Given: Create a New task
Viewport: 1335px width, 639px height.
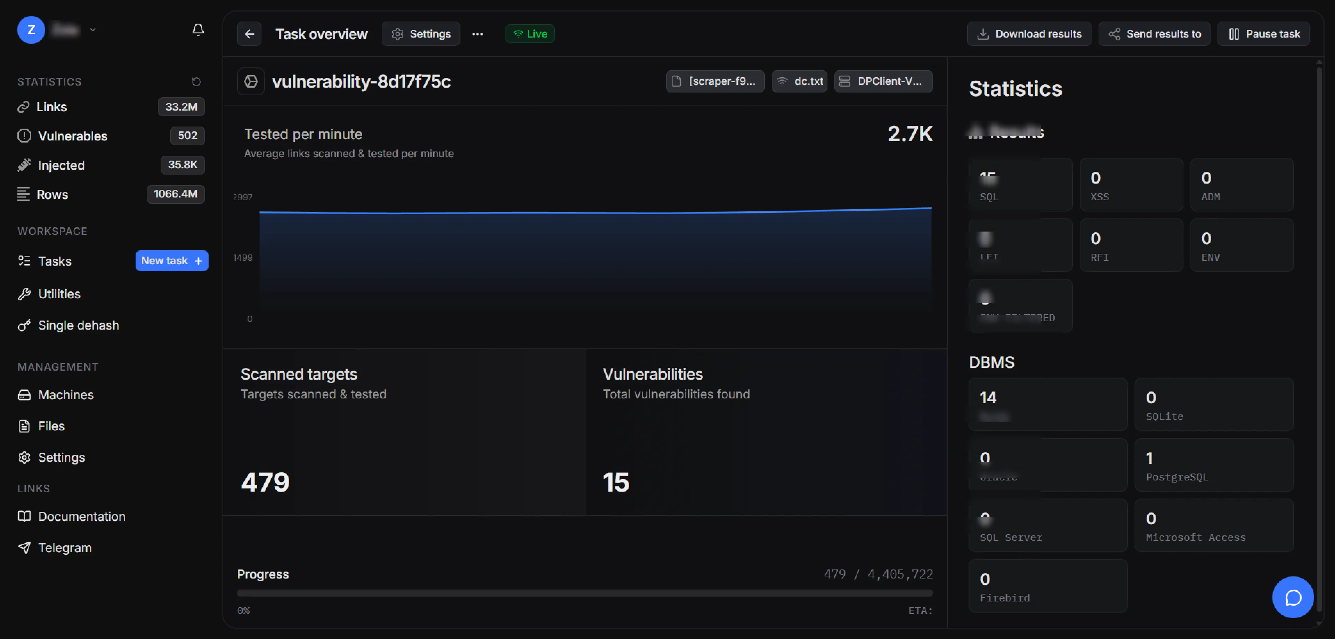Looking at the screenshot, I should 171,261.
